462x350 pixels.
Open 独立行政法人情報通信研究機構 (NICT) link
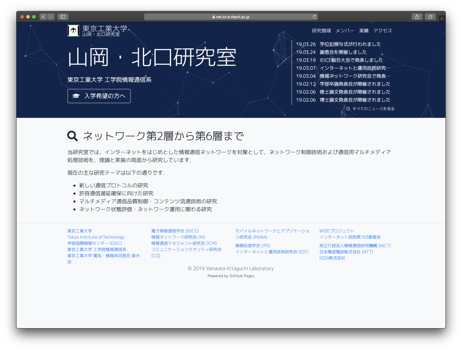coord(355,246)
